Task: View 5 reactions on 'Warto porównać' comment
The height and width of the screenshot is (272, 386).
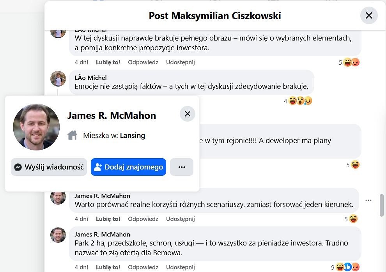Action: tap(351, 219)
